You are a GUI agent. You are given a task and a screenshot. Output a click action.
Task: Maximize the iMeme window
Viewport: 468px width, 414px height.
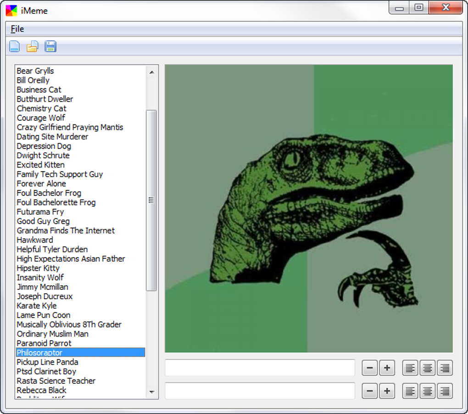419,7
